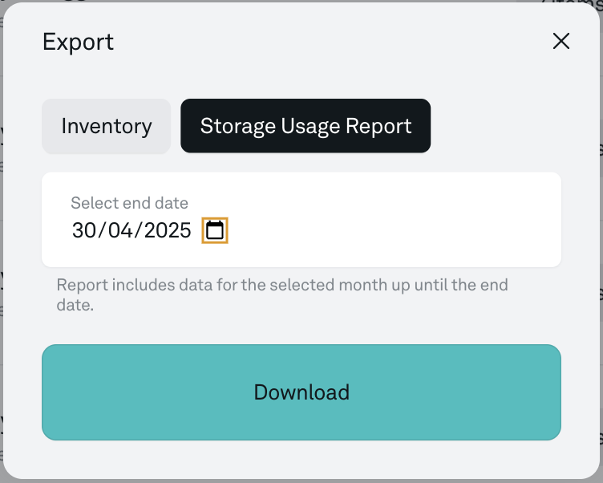Focus the end date field card
This screenshot has width=603, height=483.
[x=301, y=220]
